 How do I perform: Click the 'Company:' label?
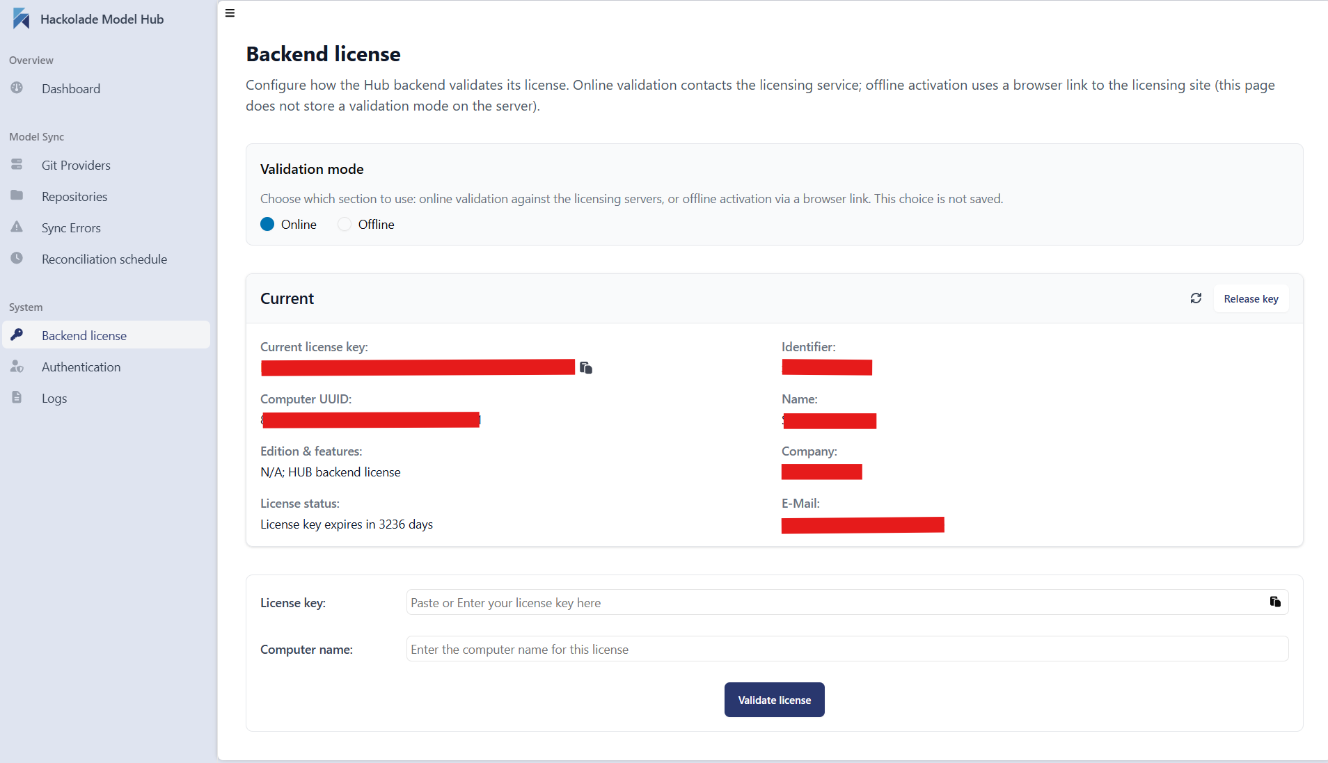tap(809, 451)
